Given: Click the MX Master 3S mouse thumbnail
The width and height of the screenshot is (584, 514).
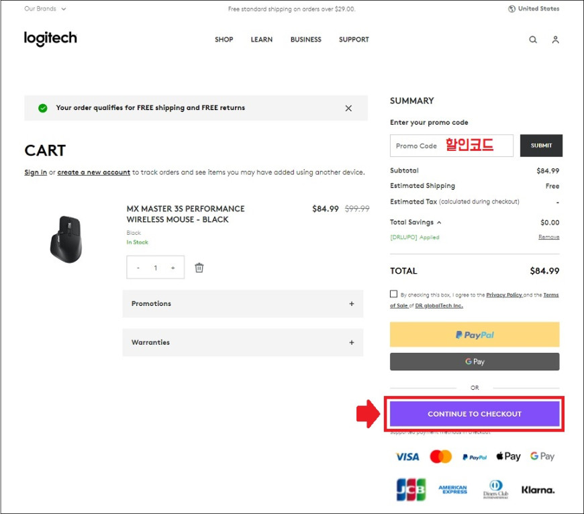Looking at the screenshot, I should 66,240.
